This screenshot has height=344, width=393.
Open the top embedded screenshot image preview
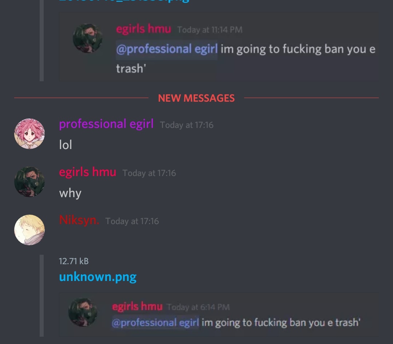point(219,47)
